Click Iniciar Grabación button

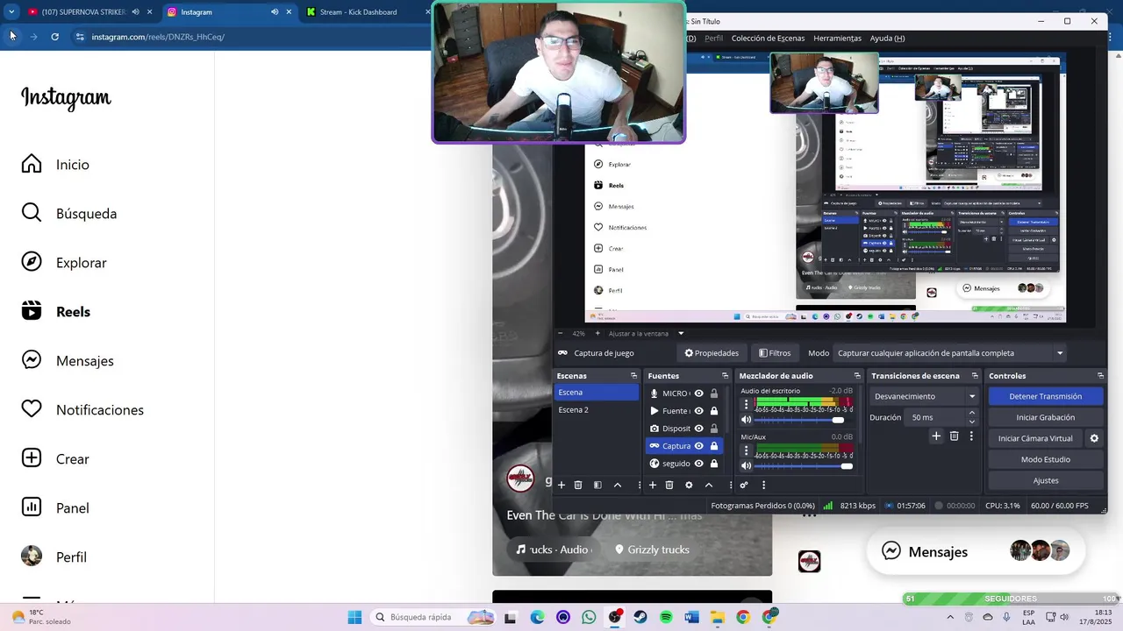(1046, 417)
